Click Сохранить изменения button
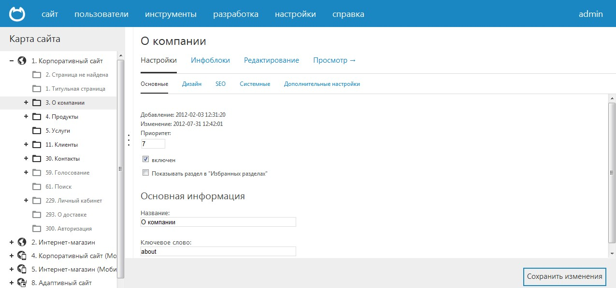 pos(565,277)
